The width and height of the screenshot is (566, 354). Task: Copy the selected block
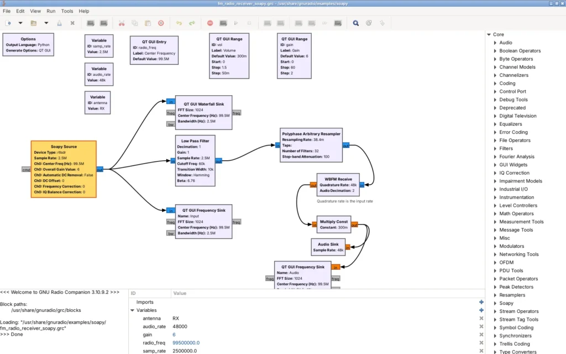coord(135,23)
